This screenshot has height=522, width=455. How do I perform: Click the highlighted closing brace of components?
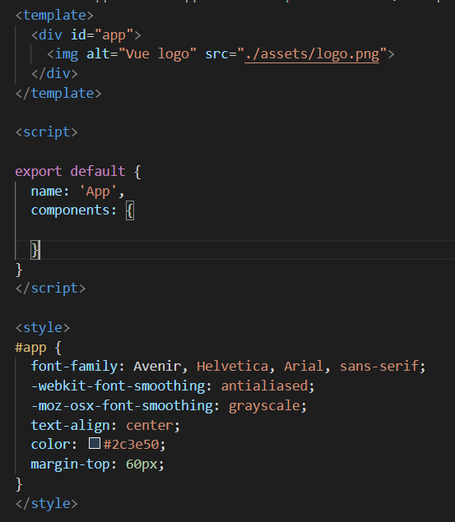point(35,250)
